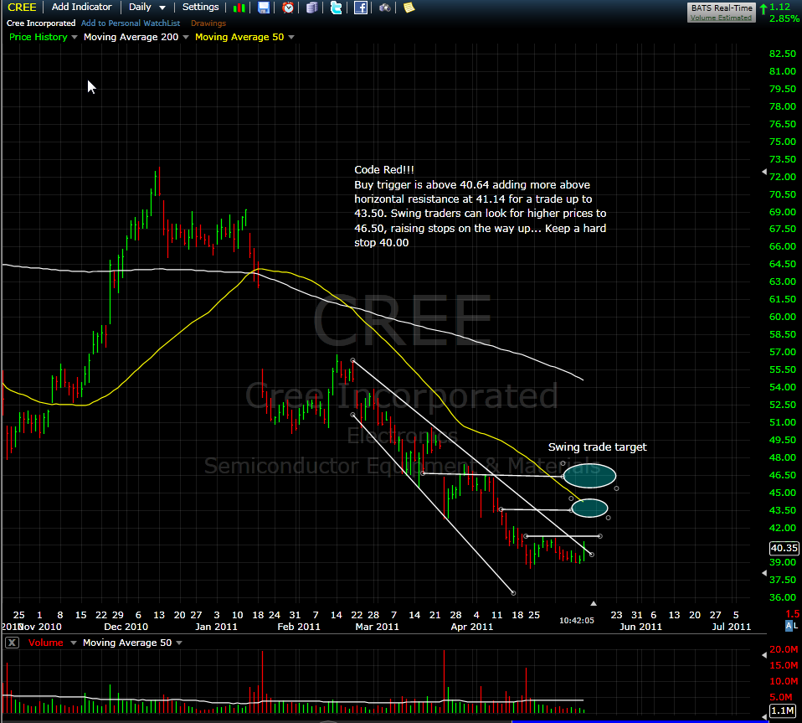Open the database cylinder icon in the toolbar
The height and width of the screenshot is (723, 802).
312,8
